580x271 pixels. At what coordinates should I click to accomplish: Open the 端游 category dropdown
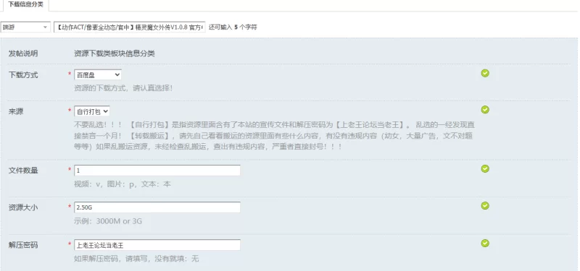point(25,27)
